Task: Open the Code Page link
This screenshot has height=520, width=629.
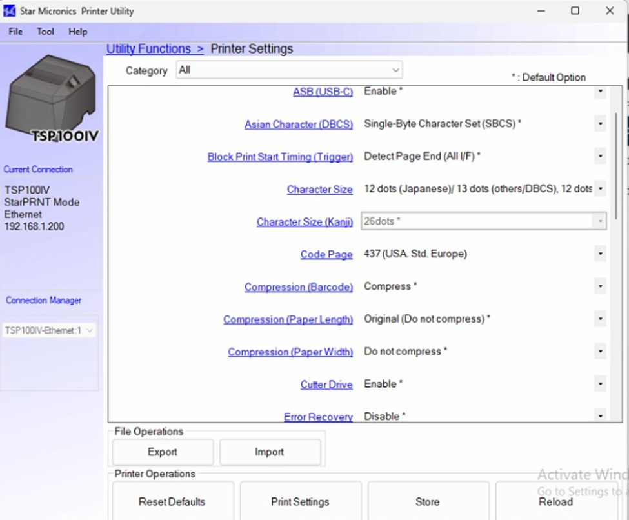Action: (326, 254)
